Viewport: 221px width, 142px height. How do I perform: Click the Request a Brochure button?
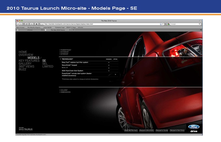pos(147,130)
